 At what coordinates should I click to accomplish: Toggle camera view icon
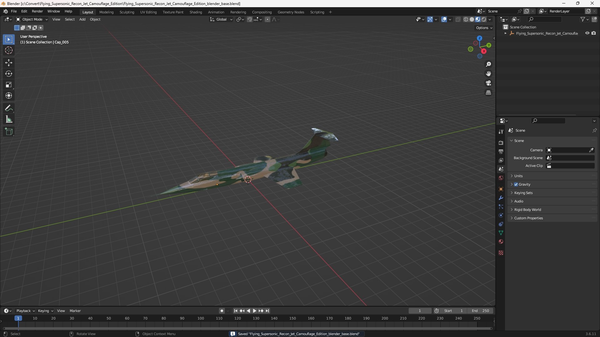coord(488,83)
